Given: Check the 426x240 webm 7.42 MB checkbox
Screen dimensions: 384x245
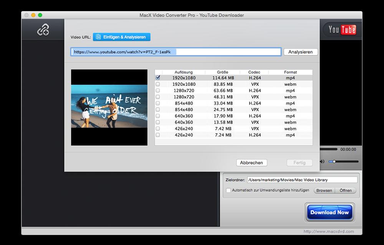Looking at the screenshot, I should (x=158, y=128).
